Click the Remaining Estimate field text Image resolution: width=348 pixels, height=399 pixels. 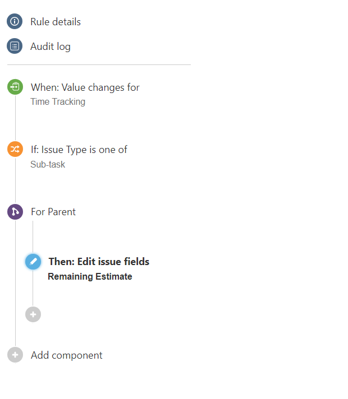point(90,277)
